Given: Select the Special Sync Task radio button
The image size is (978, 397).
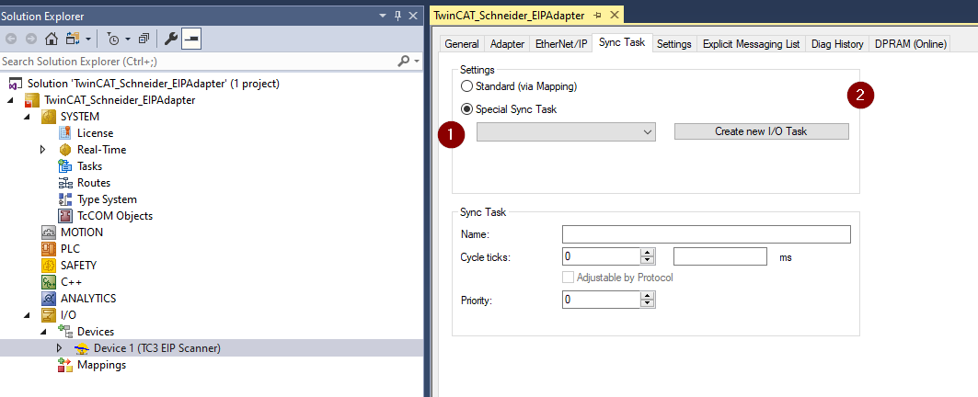Looking at the screenshot, I should [466, 109].
